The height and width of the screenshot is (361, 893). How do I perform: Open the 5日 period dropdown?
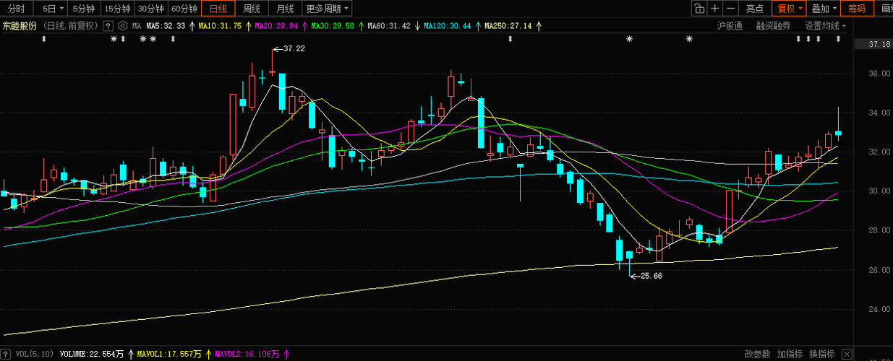coord(52,9)
